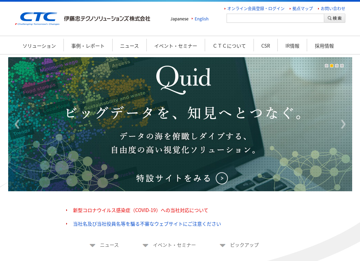
Task: Click the CTC logo
Action: 38,19
